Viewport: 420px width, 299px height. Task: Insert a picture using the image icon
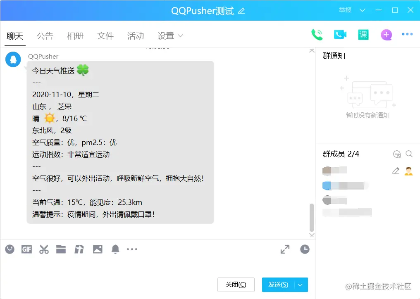click(98, 249)
